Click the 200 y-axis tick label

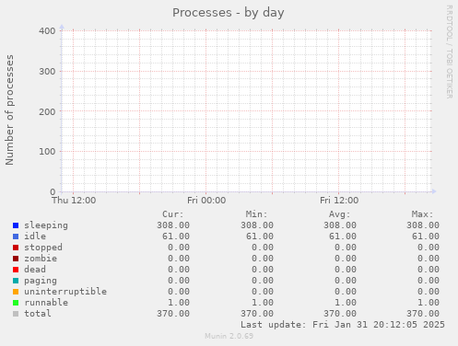coord(47,111)
